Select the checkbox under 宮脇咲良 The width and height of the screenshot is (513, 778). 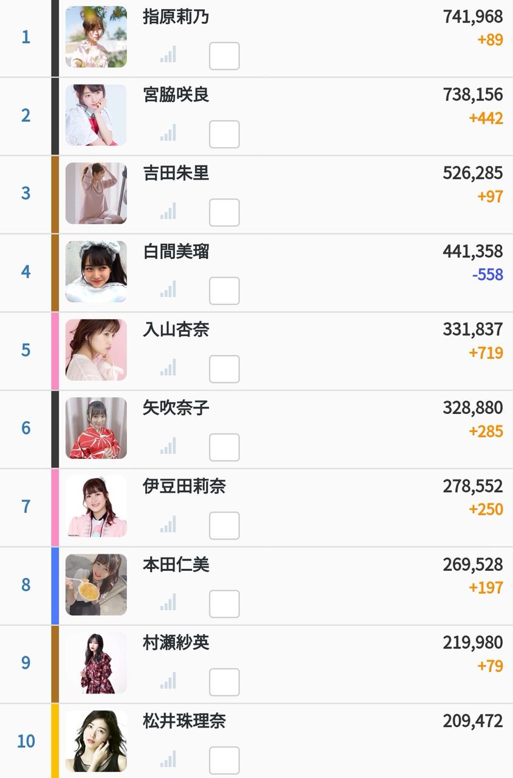(x=224, y=134)
